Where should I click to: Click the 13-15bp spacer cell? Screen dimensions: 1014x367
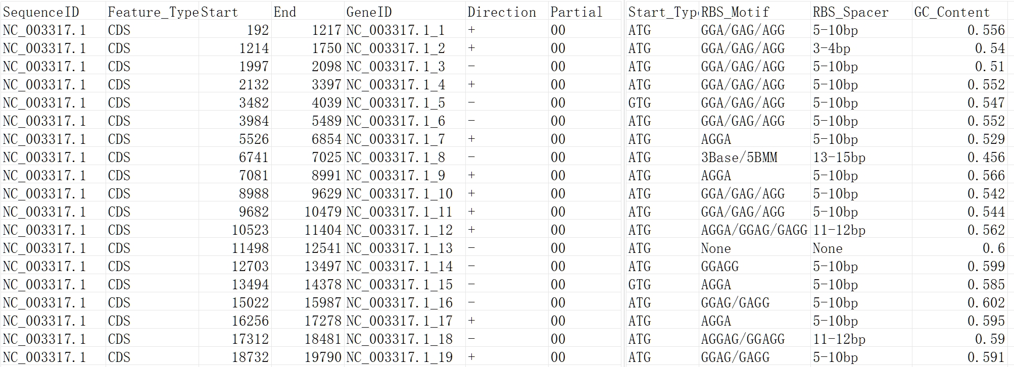[861, 158]
